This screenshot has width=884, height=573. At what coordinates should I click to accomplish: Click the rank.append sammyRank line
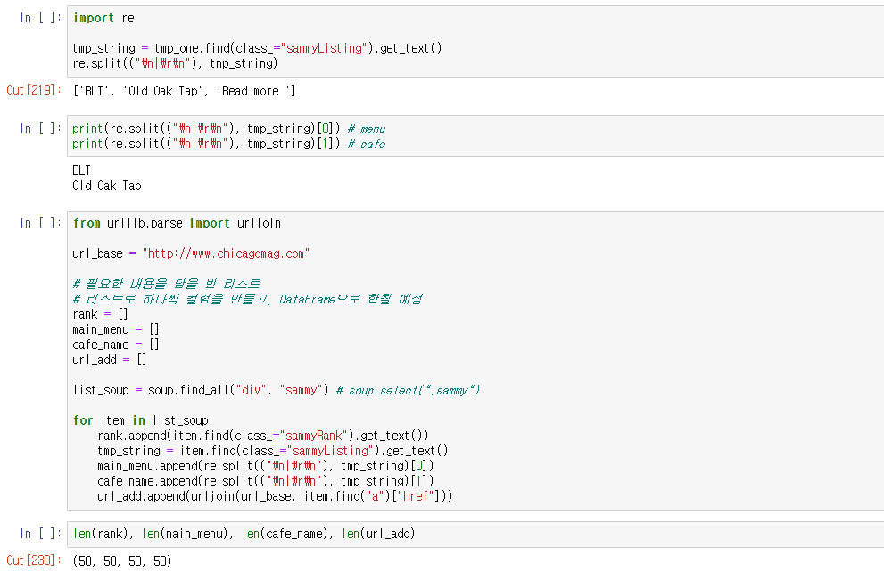coord(263,436)
